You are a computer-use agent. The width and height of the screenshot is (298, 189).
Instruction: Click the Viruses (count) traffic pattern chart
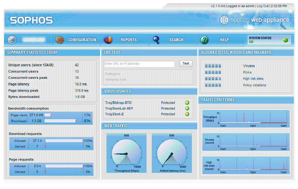click(x=246, y=142)
